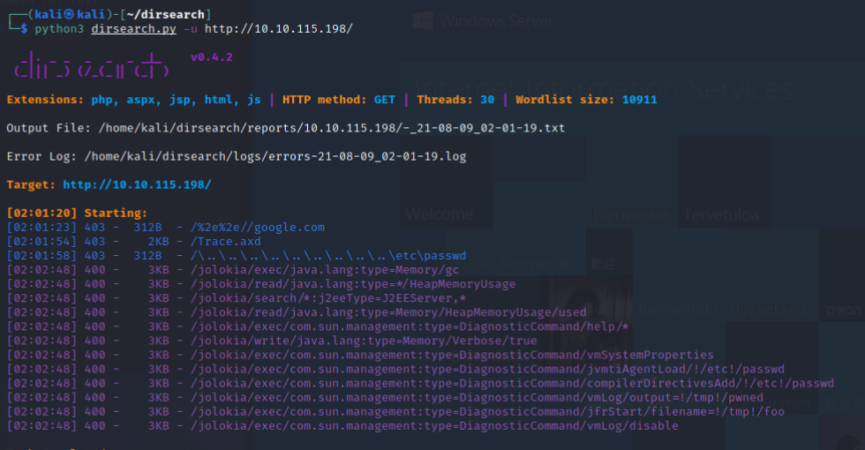Click the target URL in the python3 command

(279, 29)
